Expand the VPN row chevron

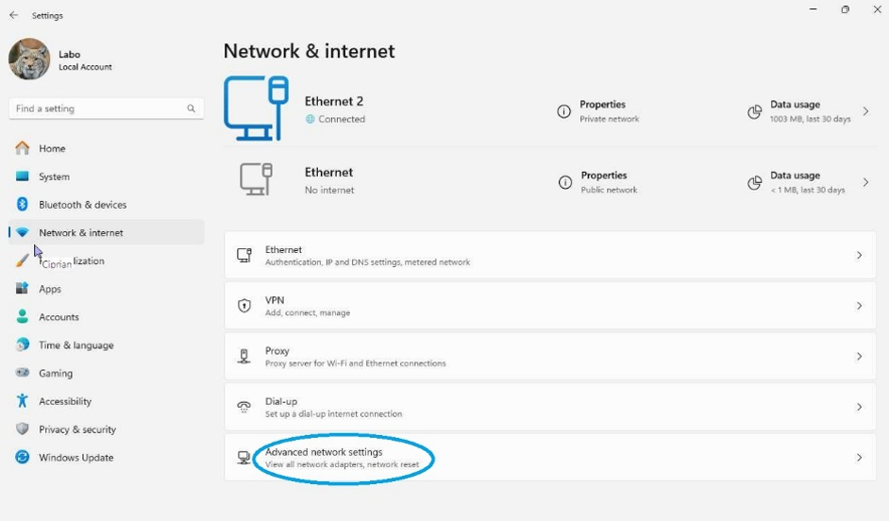[x=859, y=306]
